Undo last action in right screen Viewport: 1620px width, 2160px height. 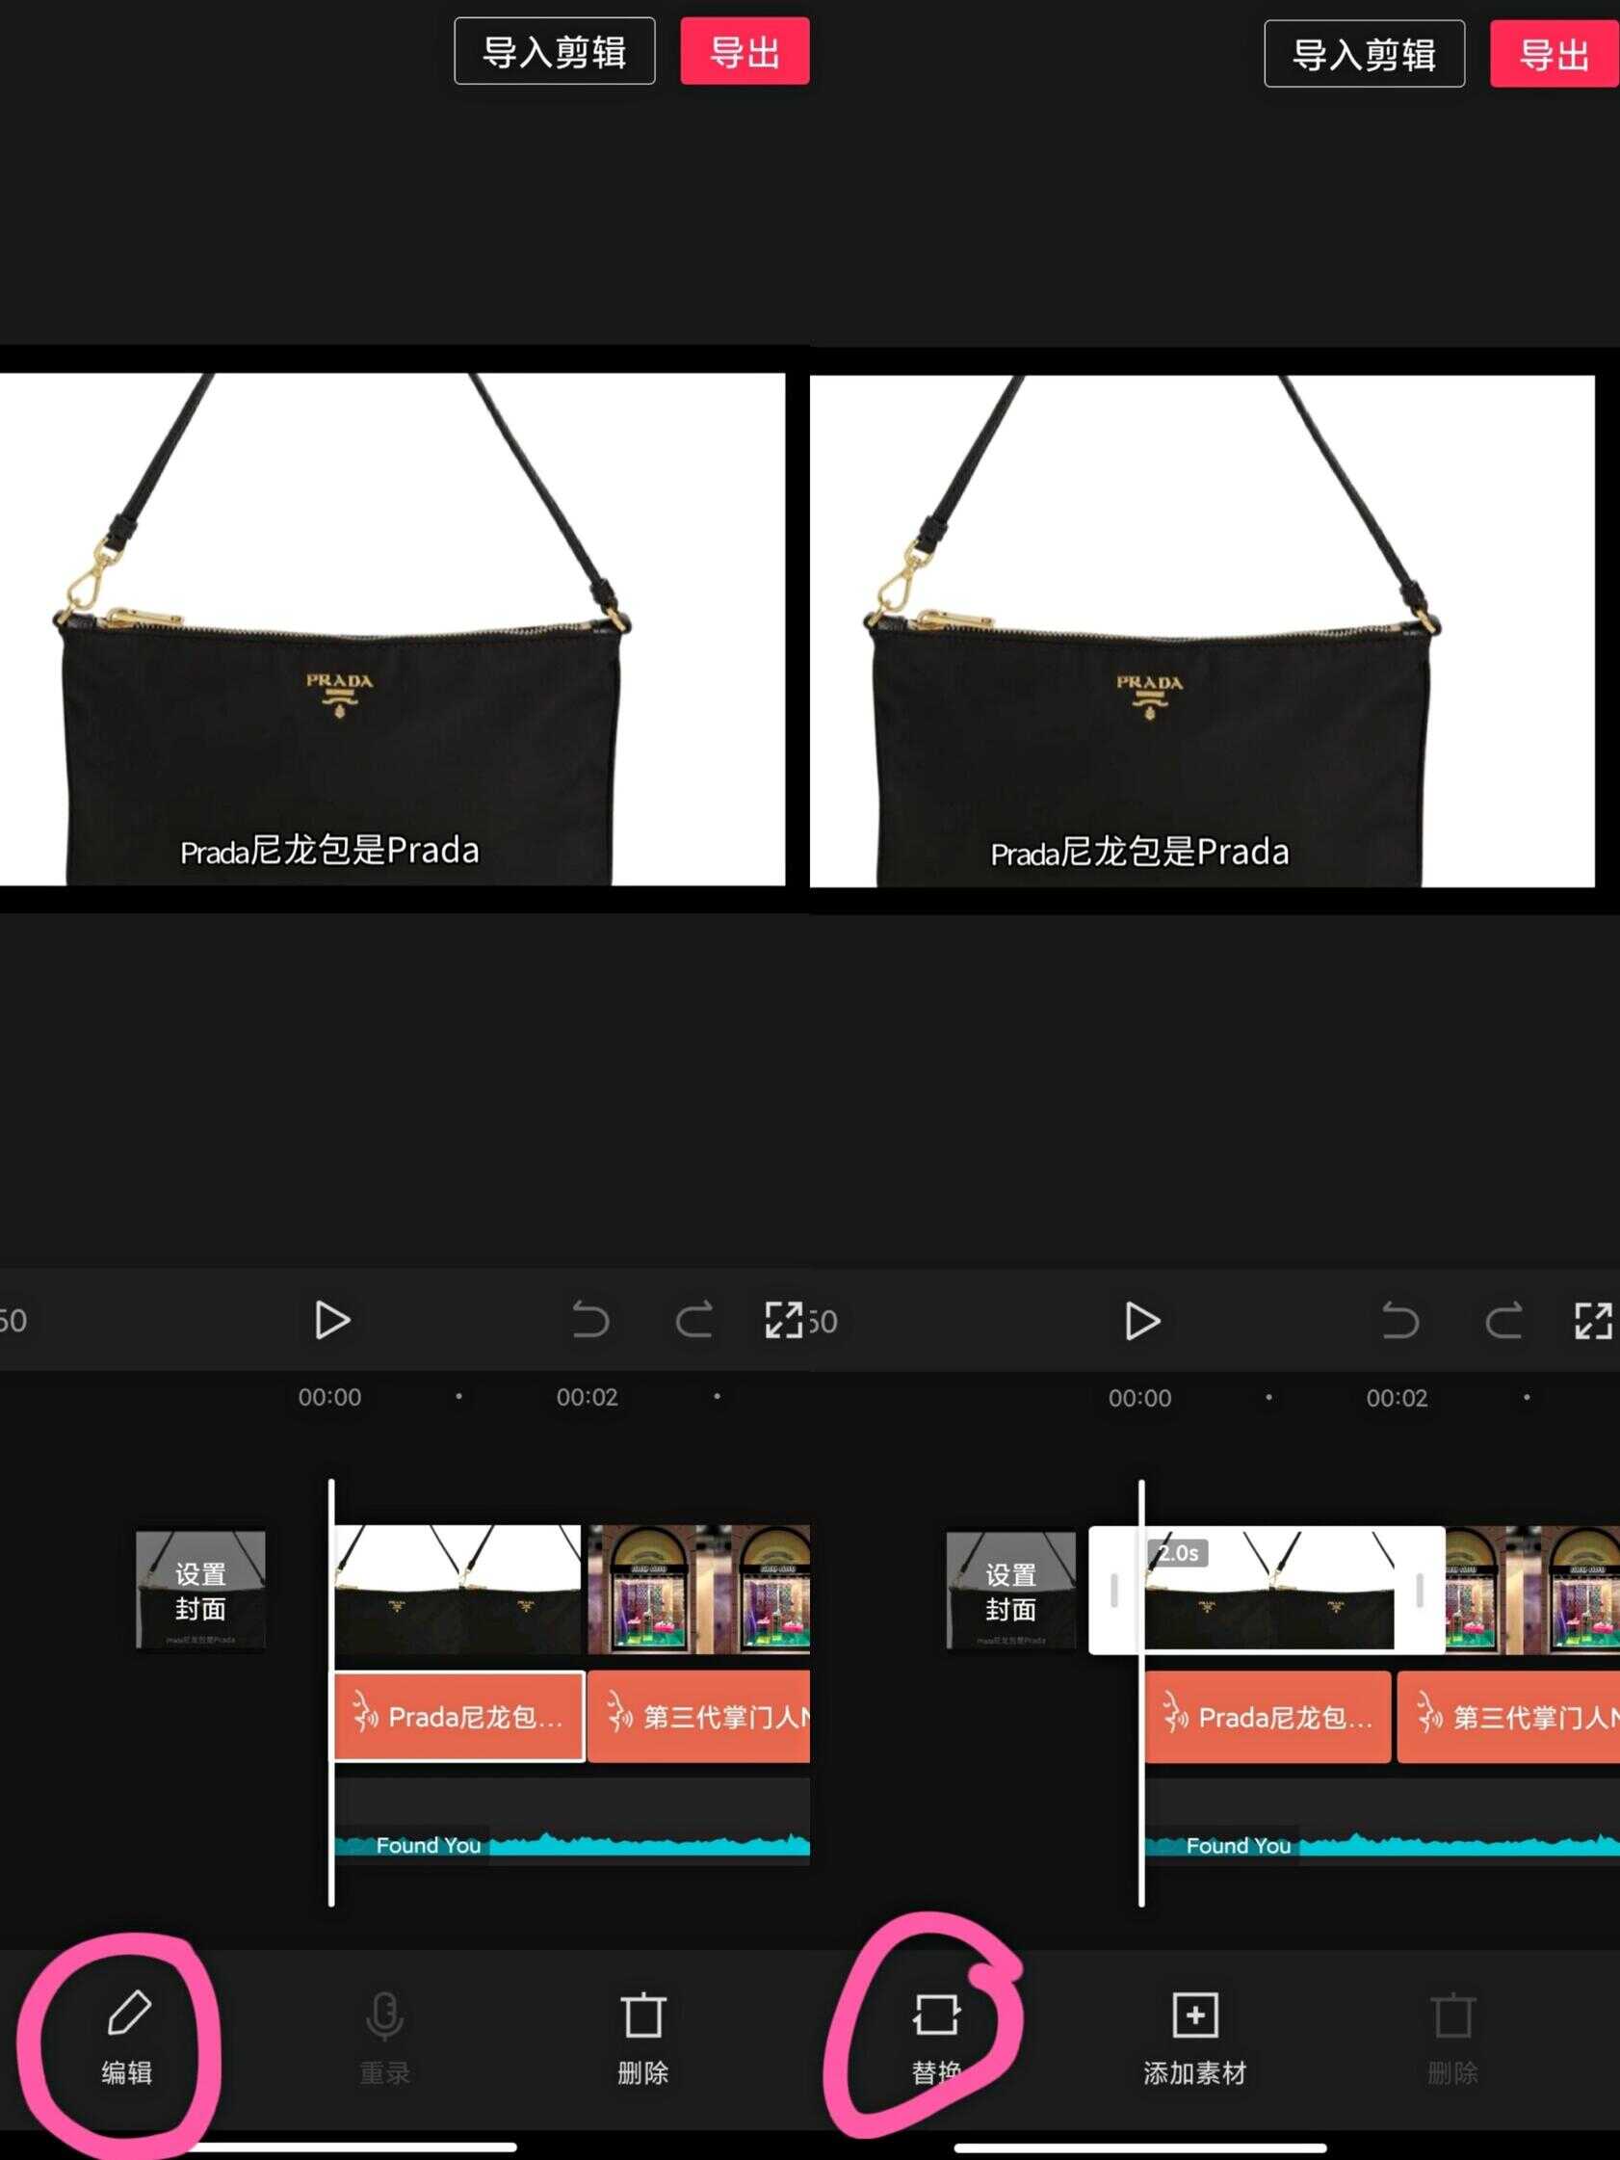pos(1400,1321)
